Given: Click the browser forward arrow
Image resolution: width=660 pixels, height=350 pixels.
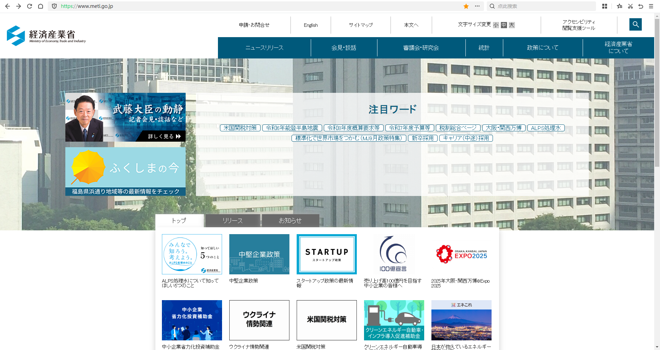Looking at the screenshot, I should [x=19, y=6].
